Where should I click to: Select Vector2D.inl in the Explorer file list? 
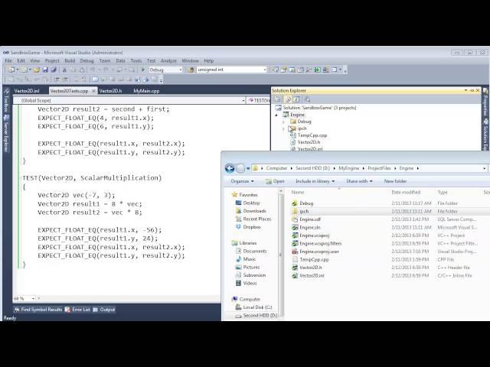click(x=312, y=275)
